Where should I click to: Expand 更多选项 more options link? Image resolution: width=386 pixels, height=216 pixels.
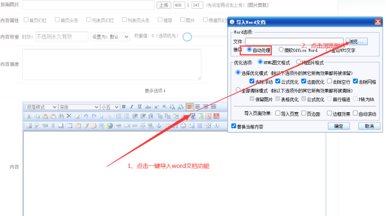click(155, 91)
